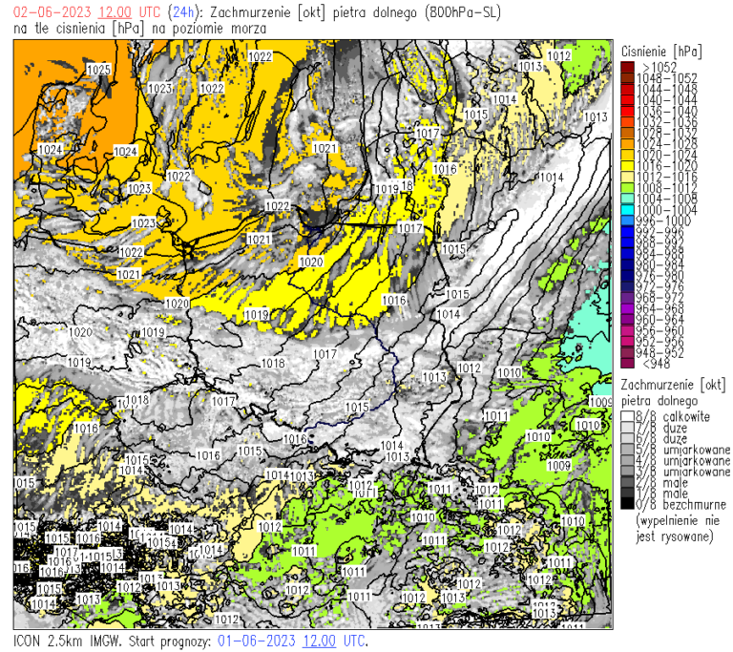Click the 4/8 umiarkowane gray swatch

627,460
